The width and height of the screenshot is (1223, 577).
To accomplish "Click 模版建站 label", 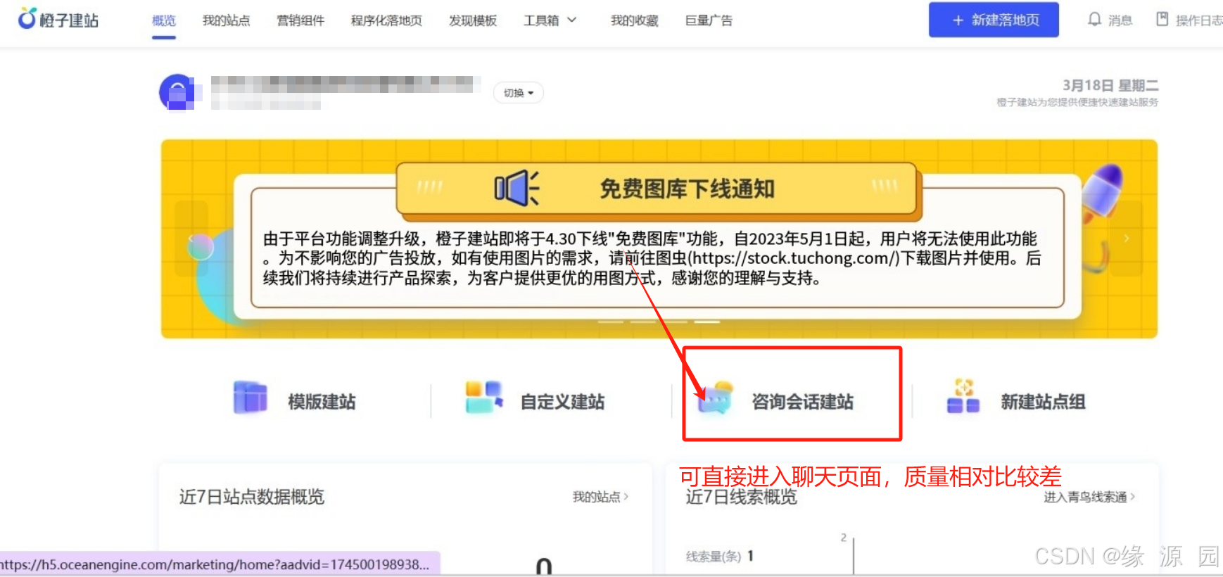I will coord(322,402).
